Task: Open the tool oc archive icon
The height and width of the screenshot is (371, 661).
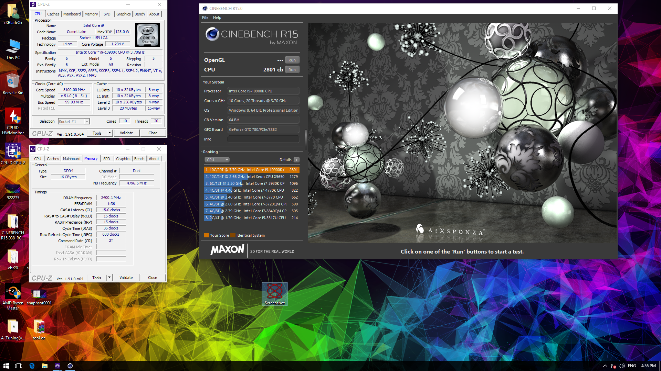Action: coord(39,330)
